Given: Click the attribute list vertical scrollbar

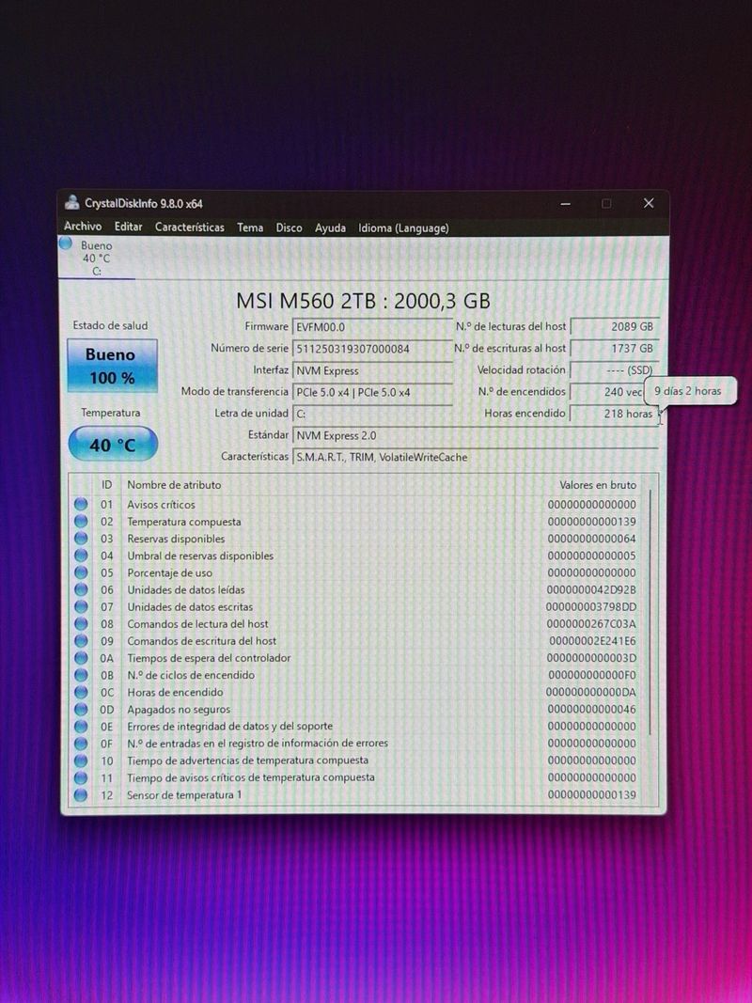Looking at the screenshot, I should tap(650, 611).
